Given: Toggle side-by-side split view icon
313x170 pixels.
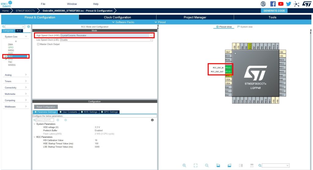Looking at the screenshot, I should point(241,165).
